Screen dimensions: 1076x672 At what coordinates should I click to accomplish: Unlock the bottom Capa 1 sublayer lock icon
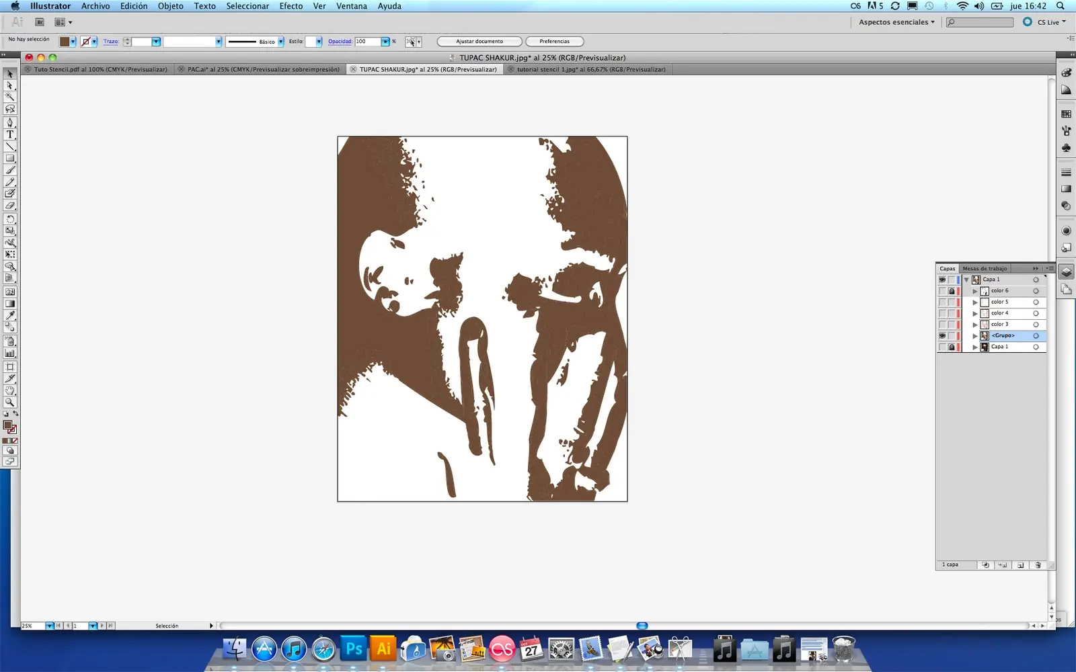click(952, 347)
